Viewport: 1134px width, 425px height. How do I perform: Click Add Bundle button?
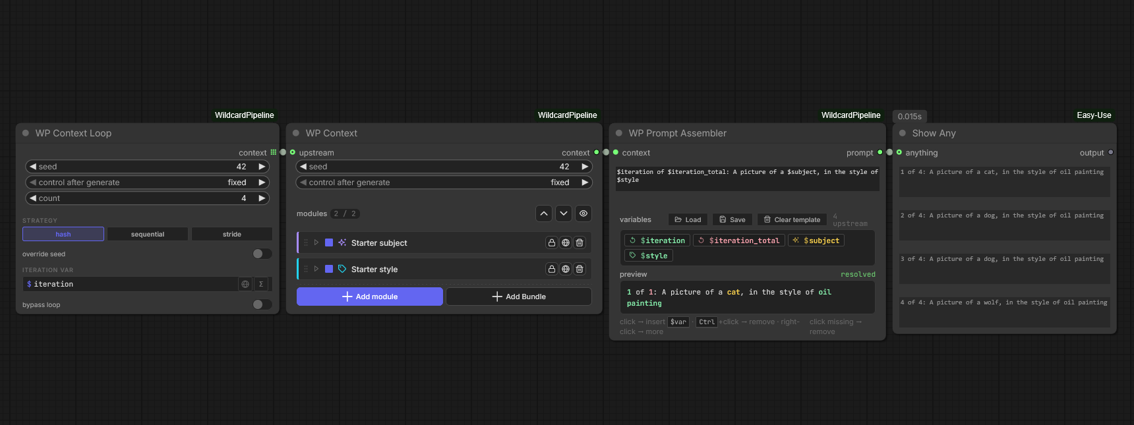pyautogui.click(x=519, y=297)
